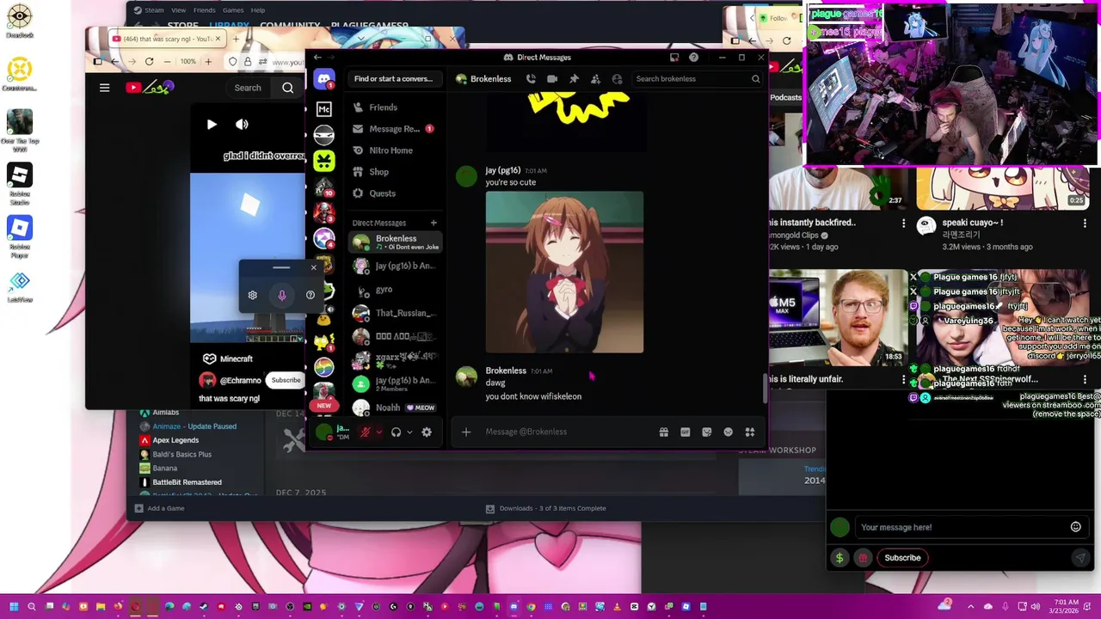Open Message Requests in Discord
The height and width of the screenshot is (619, 1101).
pyautogui.click(x=395, y=129)
